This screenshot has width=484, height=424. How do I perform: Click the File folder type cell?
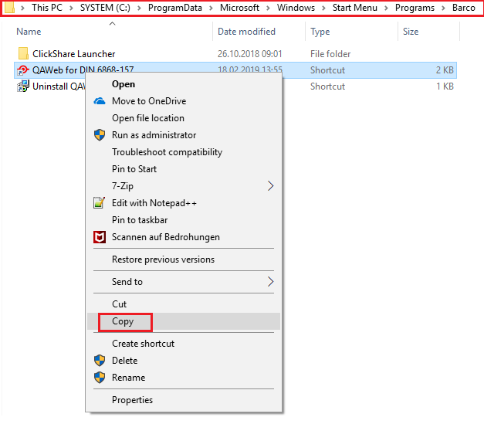(330, 54)
